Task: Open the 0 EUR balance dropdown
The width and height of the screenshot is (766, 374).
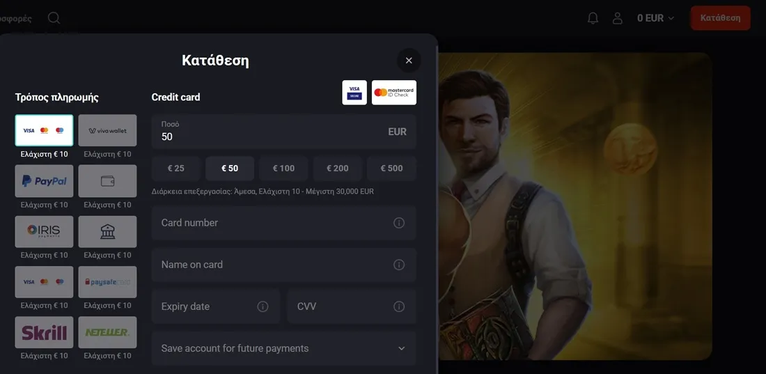Action: 655,18
